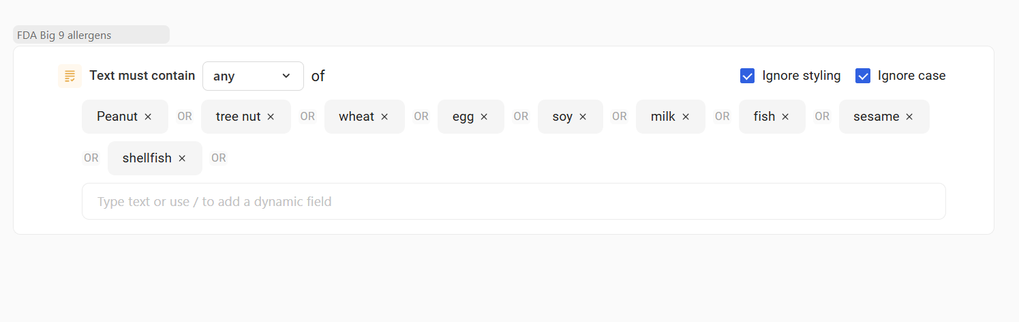Remove the Peanut tag with its X
This screenshot has width=1019, height=322.
pyautogui.click(x=148, y=117)
